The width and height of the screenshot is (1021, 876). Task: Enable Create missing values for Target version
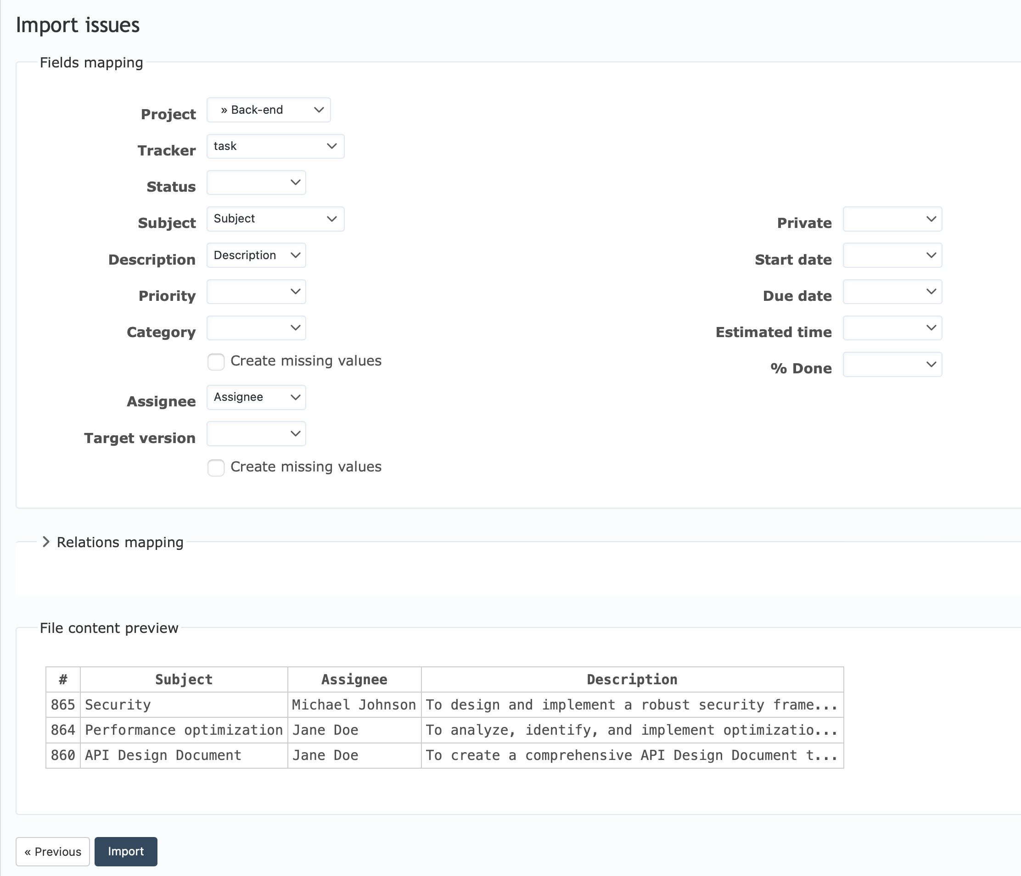(x=215, y=467)
